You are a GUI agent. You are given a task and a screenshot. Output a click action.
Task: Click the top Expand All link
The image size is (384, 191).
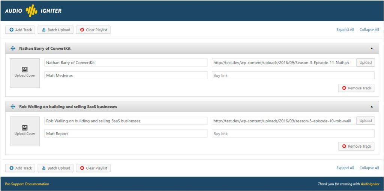[x=345, y=30]
